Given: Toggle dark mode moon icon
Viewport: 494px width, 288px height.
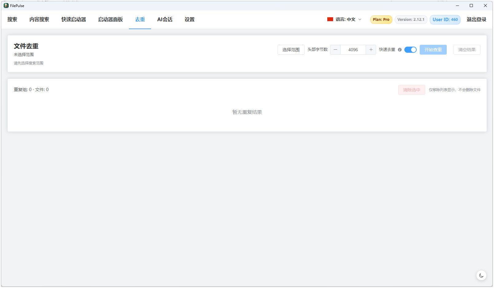Looking at the screenshot, I should click(481, 275).
